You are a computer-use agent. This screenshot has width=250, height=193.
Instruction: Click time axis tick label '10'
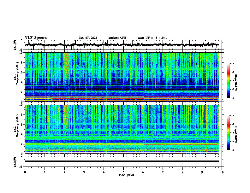coord(222,172)
